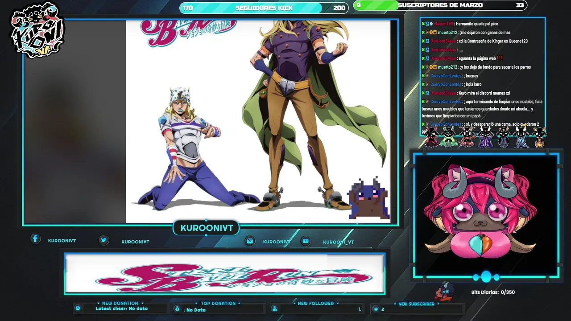
Task: Click the tall character with the green cape
Action: tap(308, 114)
